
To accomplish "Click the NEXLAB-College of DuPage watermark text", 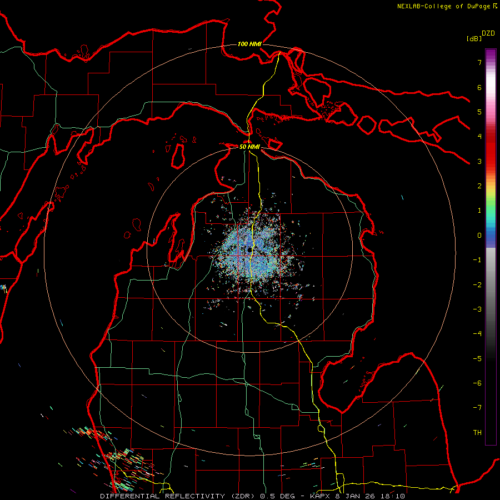I will pos(447,6).
